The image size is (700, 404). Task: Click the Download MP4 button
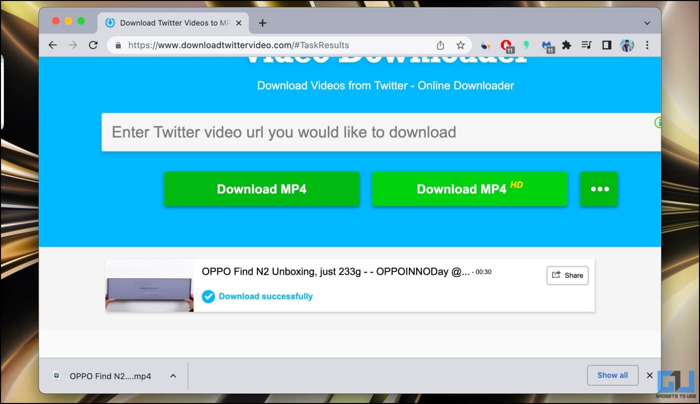(x=262, y=189)
